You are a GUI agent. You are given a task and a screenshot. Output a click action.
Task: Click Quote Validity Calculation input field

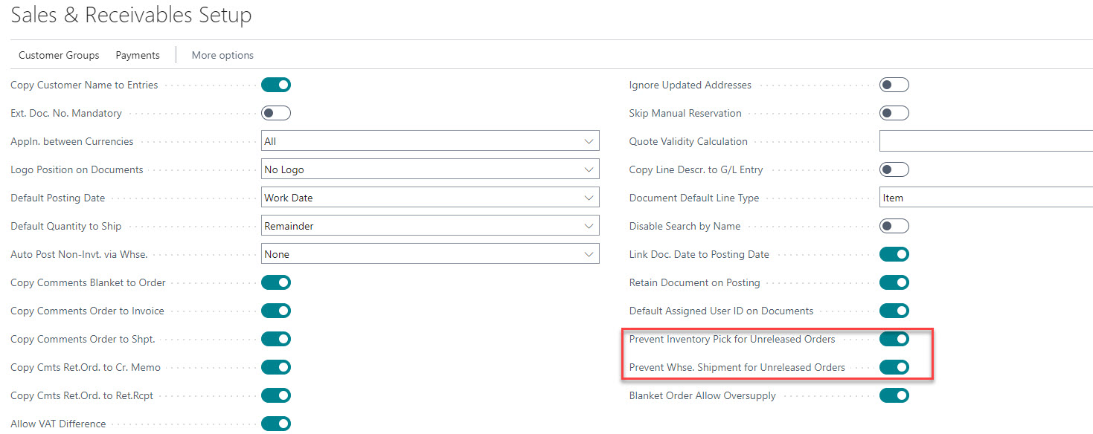tap(985, 141)
